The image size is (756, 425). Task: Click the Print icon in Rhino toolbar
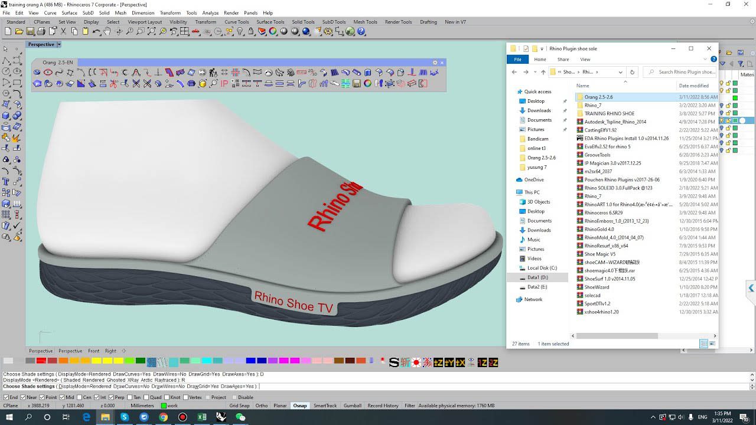(x=41, y=31)
